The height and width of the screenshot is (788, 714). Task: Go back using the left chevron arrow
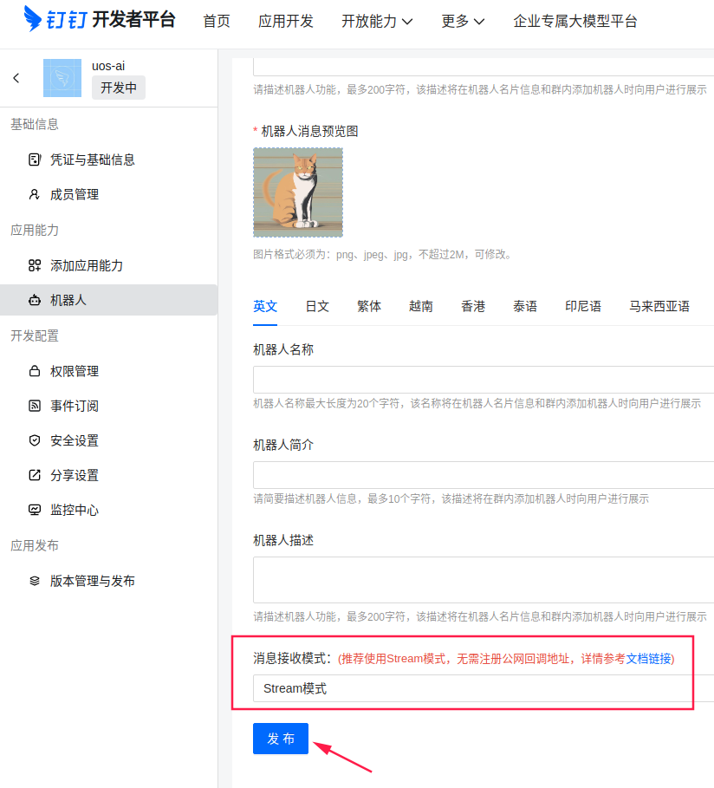[x=16, y=78]
